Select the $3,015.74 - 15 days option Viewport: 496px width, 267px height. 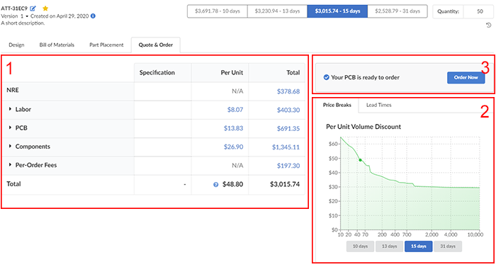point(337,11)
